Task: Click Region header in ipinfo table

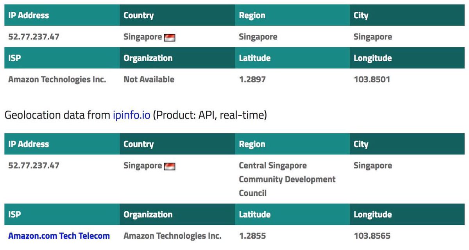Action: 292,144
